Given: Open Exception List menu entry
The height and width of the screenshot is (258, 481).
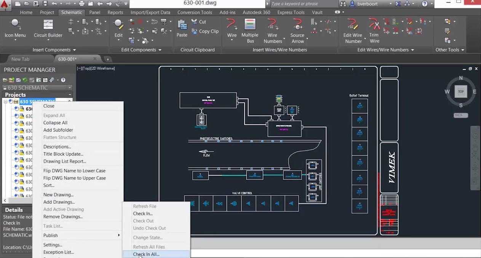Looking at the screenshot, I should (x=58, y=252).
